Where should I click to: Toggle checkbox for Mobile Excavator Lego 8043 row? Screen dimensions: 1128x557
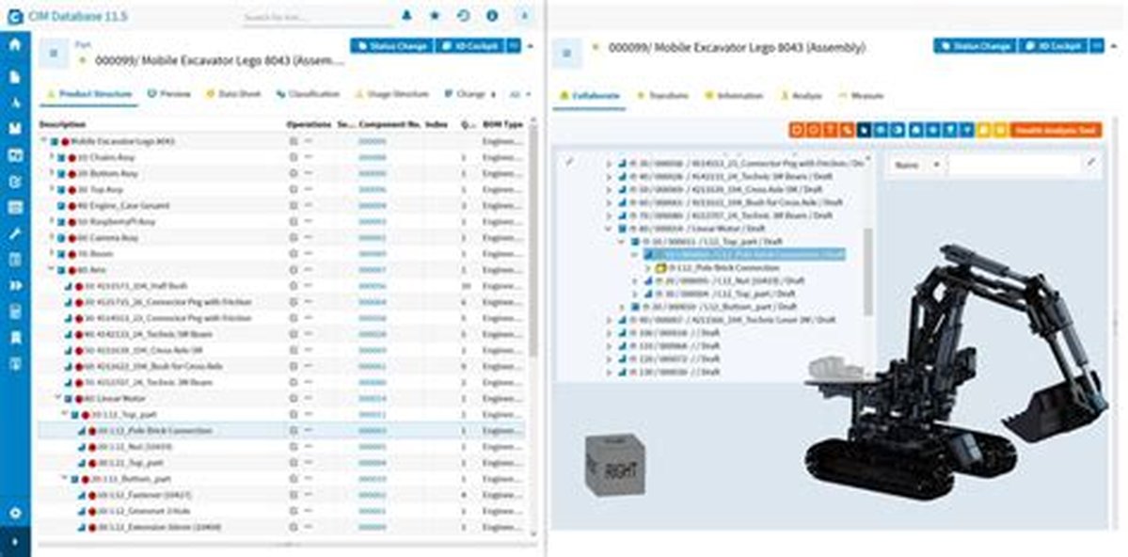coord(54,142)
